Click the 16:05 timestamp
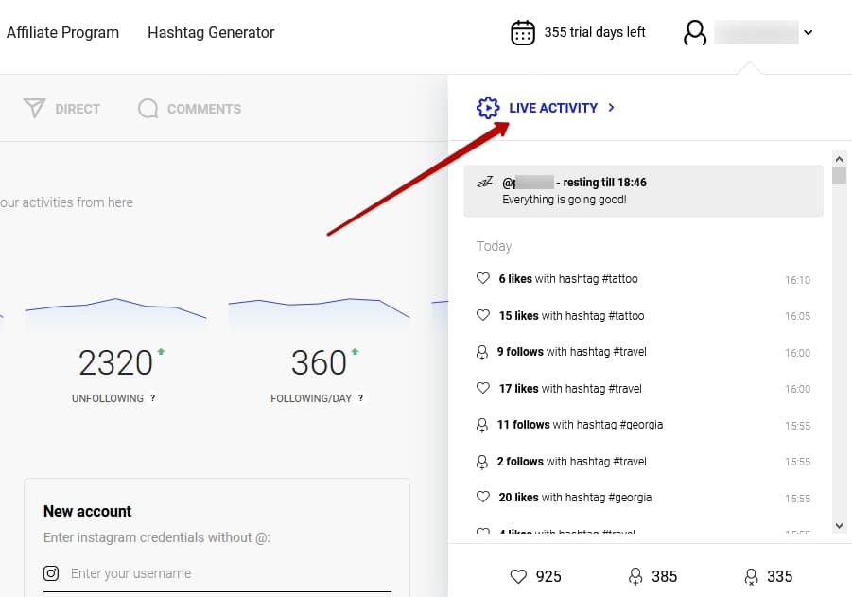The width and height of the screenshot is (852, 597). pyautogui.click(x=797, y=316)
